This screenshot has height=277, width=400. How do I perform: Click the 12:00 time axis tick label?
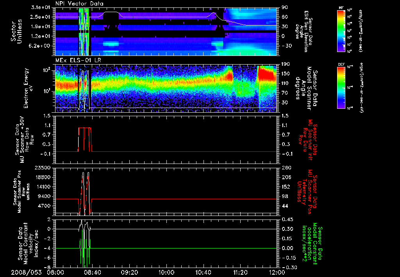tap(277, 272)
